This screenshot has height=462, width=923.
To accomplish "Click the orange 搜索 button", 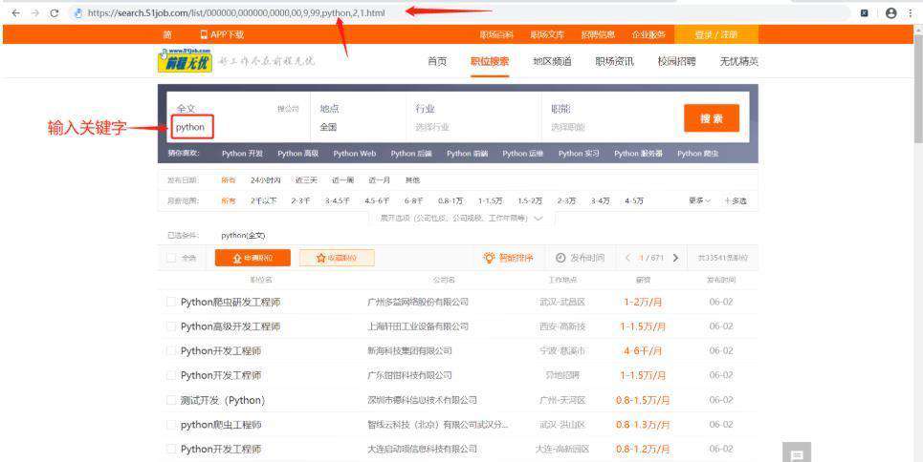I will pos(711,118).
